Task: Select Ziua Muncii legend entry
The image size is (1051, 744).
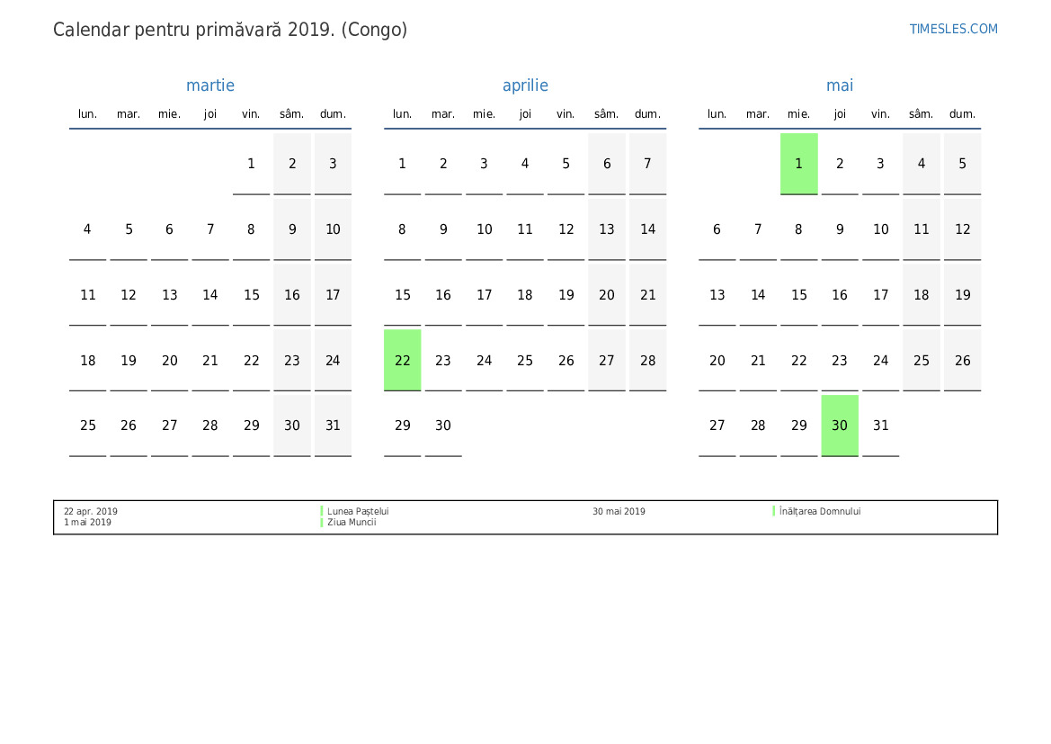Action: (352, 522)
